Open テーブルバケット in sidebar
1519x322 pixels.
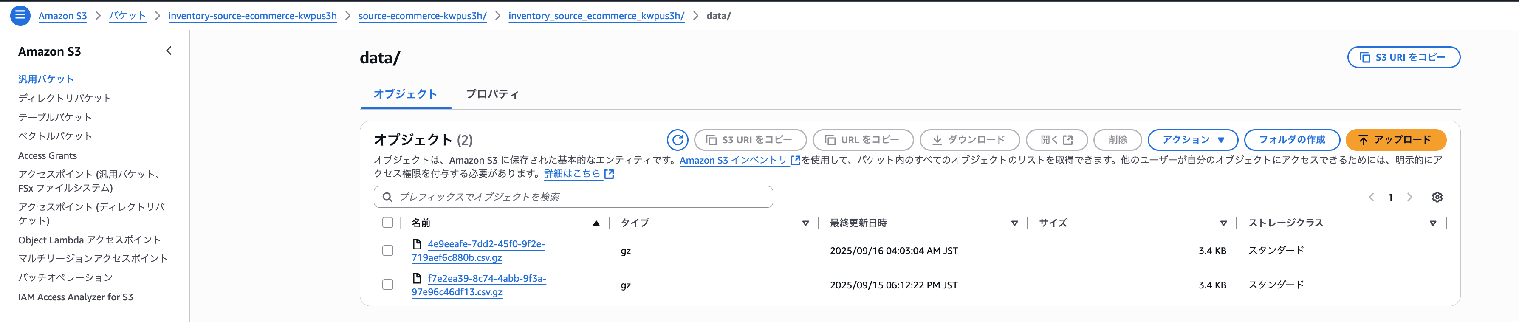click(55, 117)
